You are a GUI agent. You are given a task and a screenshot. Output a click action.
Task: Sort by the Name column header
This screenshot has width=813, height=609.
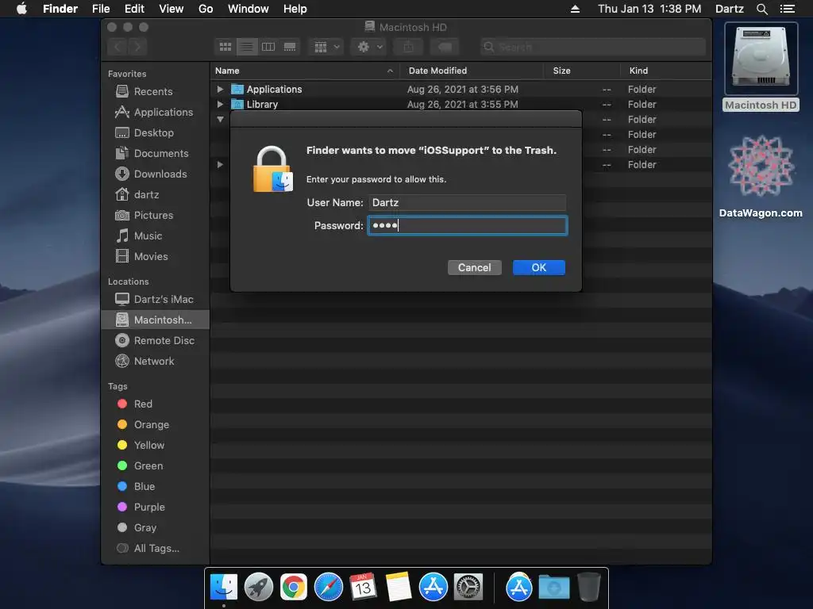click(x=304, y=71)
